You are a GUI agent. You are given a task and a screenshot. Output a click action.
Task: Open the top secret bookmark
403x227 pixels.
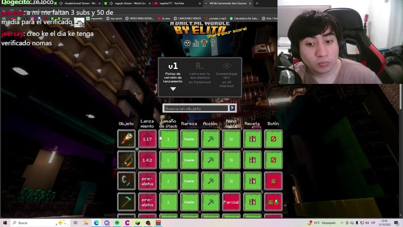pos(114,19)
